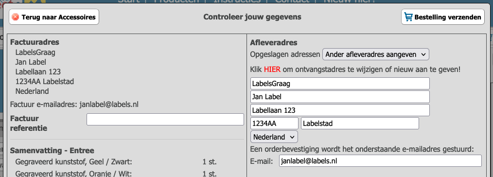Go back via Terug naar Accessoires button
The image size is (493, 177).
tap(54, 17)
